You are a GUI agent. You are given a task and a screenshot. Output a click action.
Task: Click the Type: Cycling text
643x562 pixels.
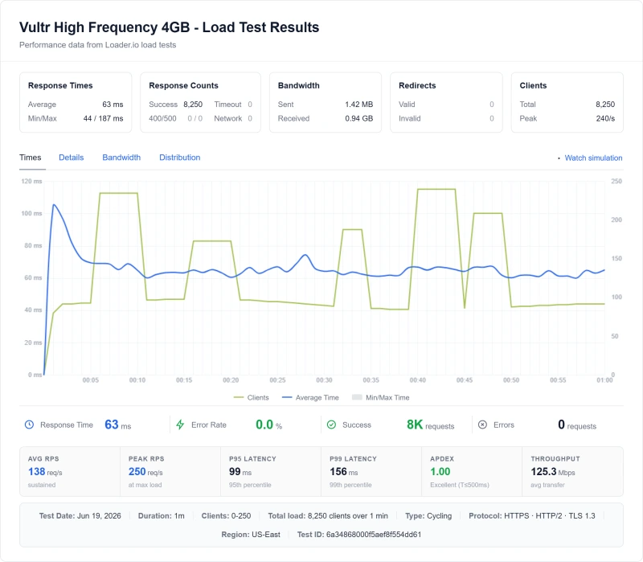pos(428,516)
